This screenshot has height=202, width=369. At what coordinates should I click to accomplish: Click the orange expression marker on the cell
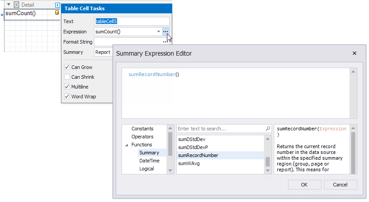coord(57,13)
